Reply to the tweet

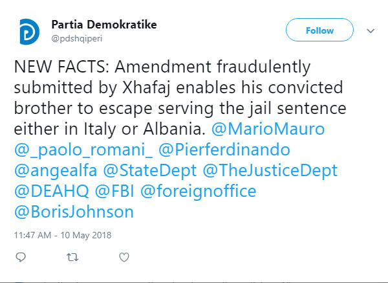coord(21,257)
